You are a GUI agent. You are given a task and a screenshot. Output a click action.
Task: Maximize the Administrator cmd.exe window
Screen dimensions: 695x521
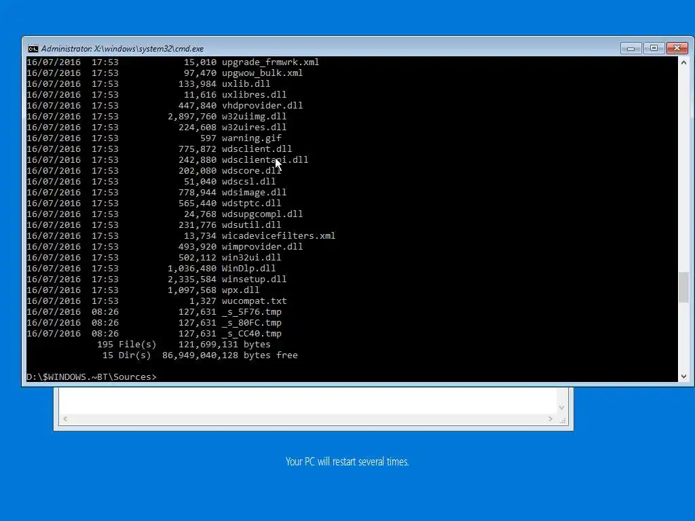(654, 48)
